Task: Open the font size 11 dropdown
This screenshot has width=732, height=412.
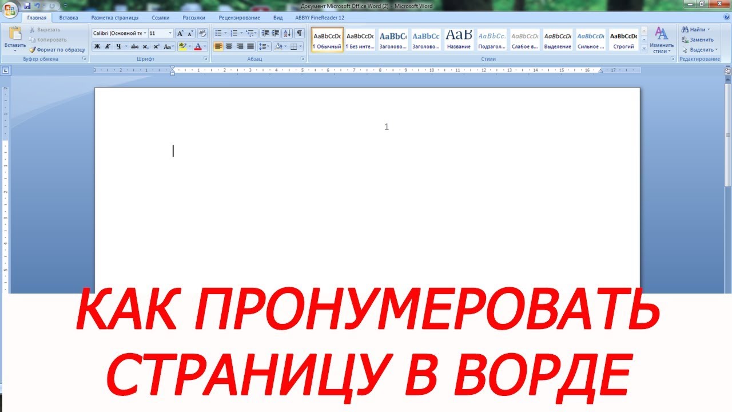Action: point(170,33)
